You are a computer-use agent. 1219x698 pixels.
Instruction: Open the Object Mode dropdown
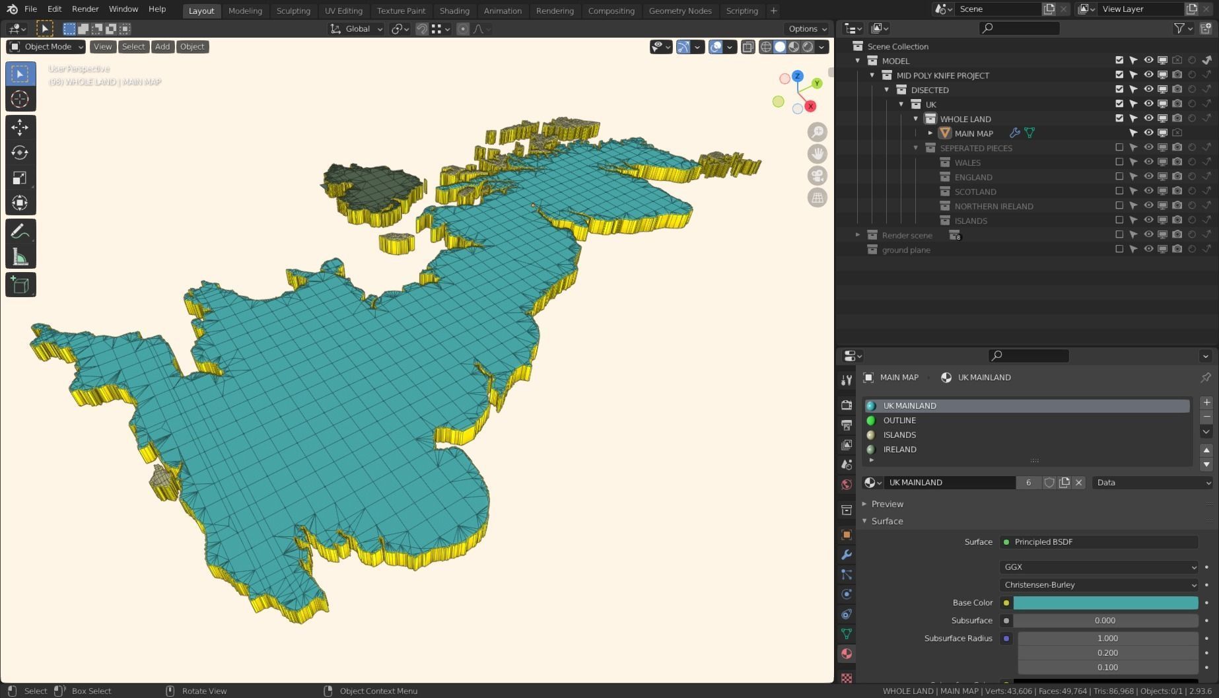pyautogui.click(x=46, y=47)
